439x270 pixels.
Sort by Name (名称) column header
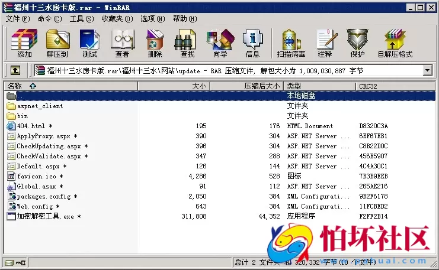(71, 86)
